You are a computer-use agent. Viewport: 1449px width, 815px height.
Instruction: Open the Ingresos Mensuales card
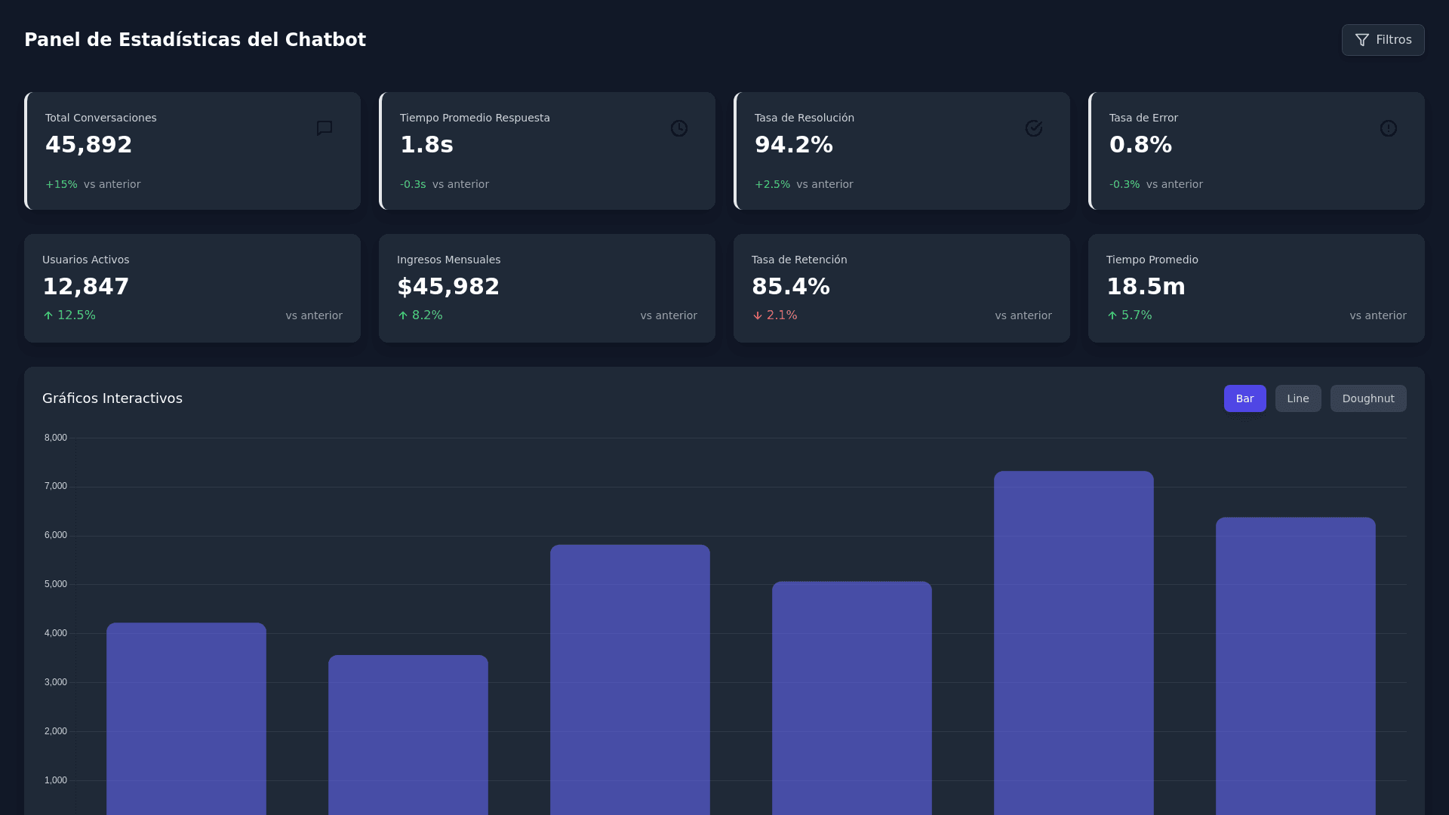pyautogui.click(x=546, y=288)
